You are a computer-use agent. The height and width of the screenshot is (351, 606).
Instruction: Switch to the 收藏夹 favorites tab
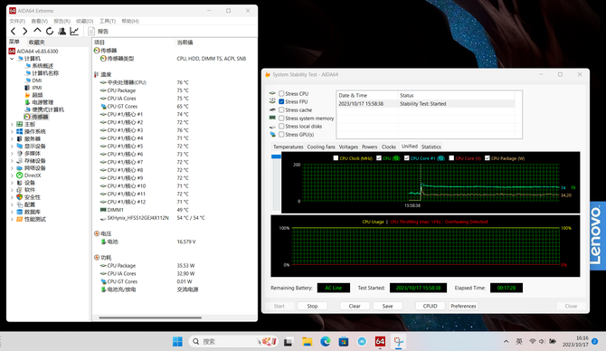click(x=36, y=43)
